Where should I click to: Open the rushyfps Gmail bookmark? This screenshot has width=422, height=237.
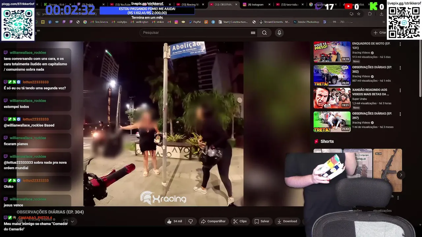(119, 22)
